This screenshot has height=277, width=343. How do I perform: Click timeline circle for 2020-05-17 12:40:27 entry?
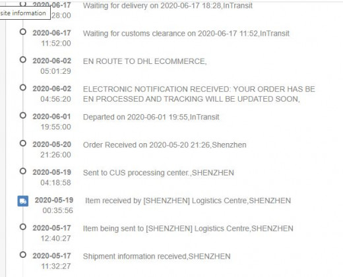(23, 227)
